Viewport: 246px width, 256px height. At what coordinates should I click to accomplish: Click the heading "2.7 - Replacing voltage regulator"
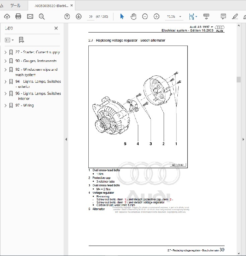point(127,41)
